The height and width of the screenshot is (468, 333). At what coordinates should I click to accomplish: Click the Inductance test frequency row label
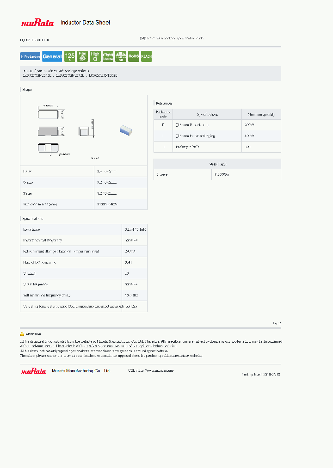point(43,240)
